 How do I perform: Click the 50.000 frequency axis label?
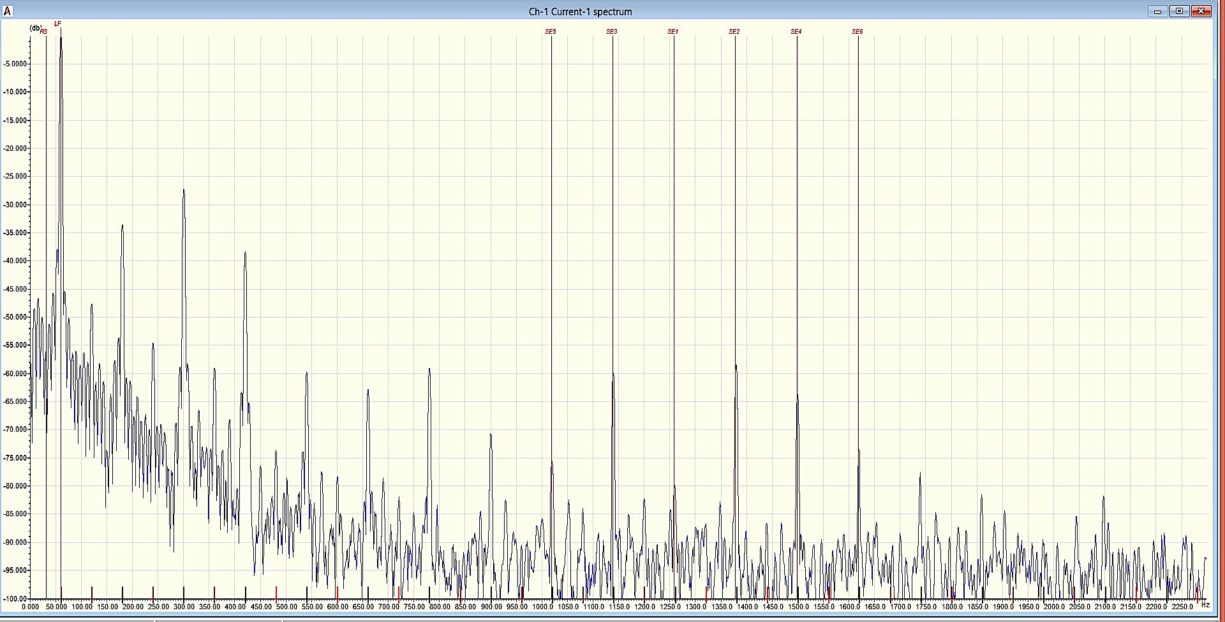click(x=56, y=607)
